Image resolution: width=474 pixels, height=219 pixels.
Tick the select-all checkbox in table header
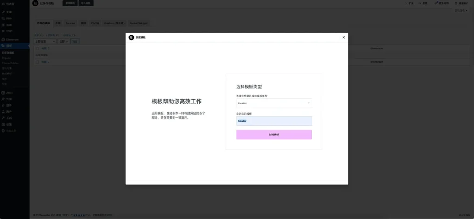click(37, 48)
